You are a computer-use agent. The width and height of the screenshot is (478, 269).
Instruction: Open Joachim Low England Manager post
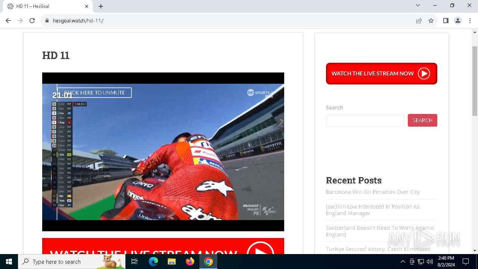point(373,210)
